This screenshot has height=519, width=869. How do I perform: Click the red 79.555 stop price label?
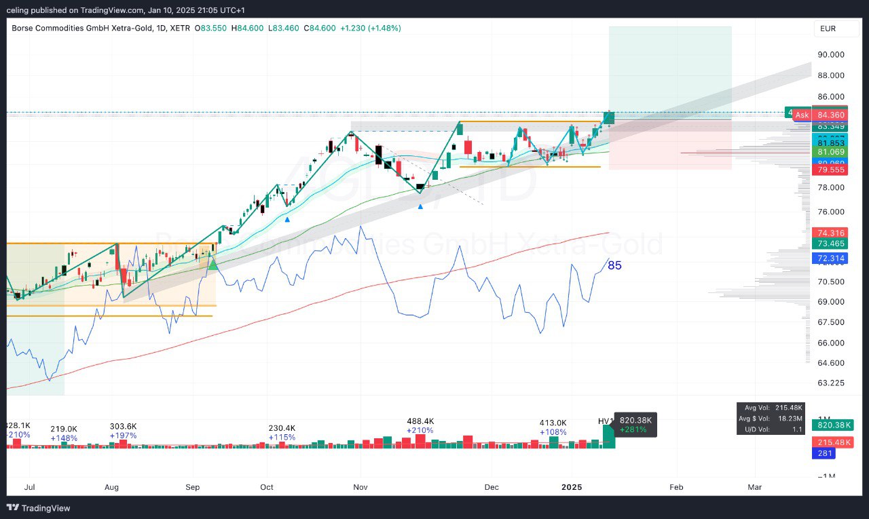click(830, 170)
